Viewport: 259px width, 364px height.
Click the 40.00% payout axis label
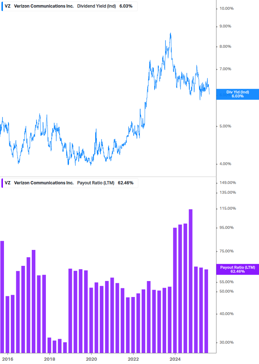click(x=226, y=314)
